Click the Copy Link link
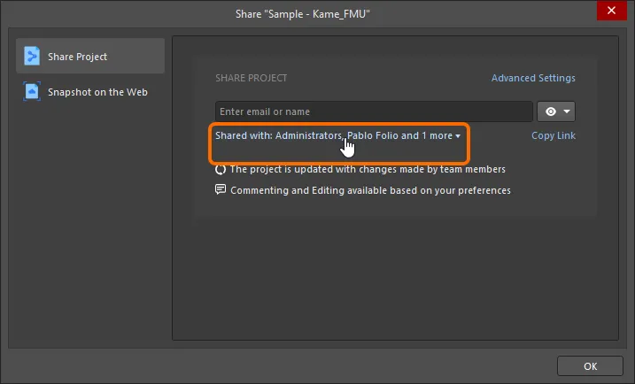This screenshot has width=635, height=384. (554, 135)
